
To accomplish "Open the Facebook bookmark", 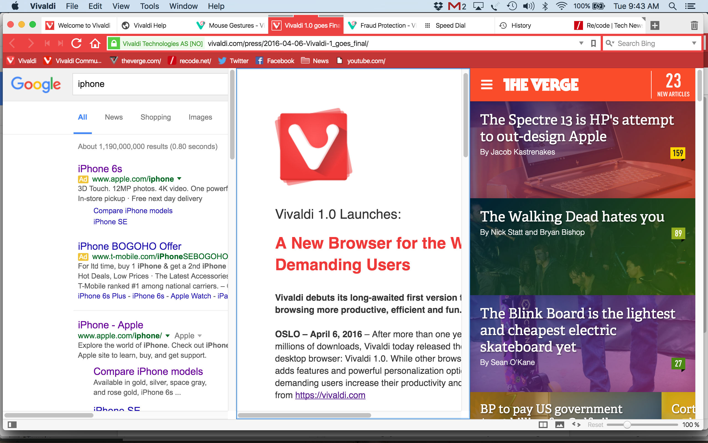I will (275, 61).
